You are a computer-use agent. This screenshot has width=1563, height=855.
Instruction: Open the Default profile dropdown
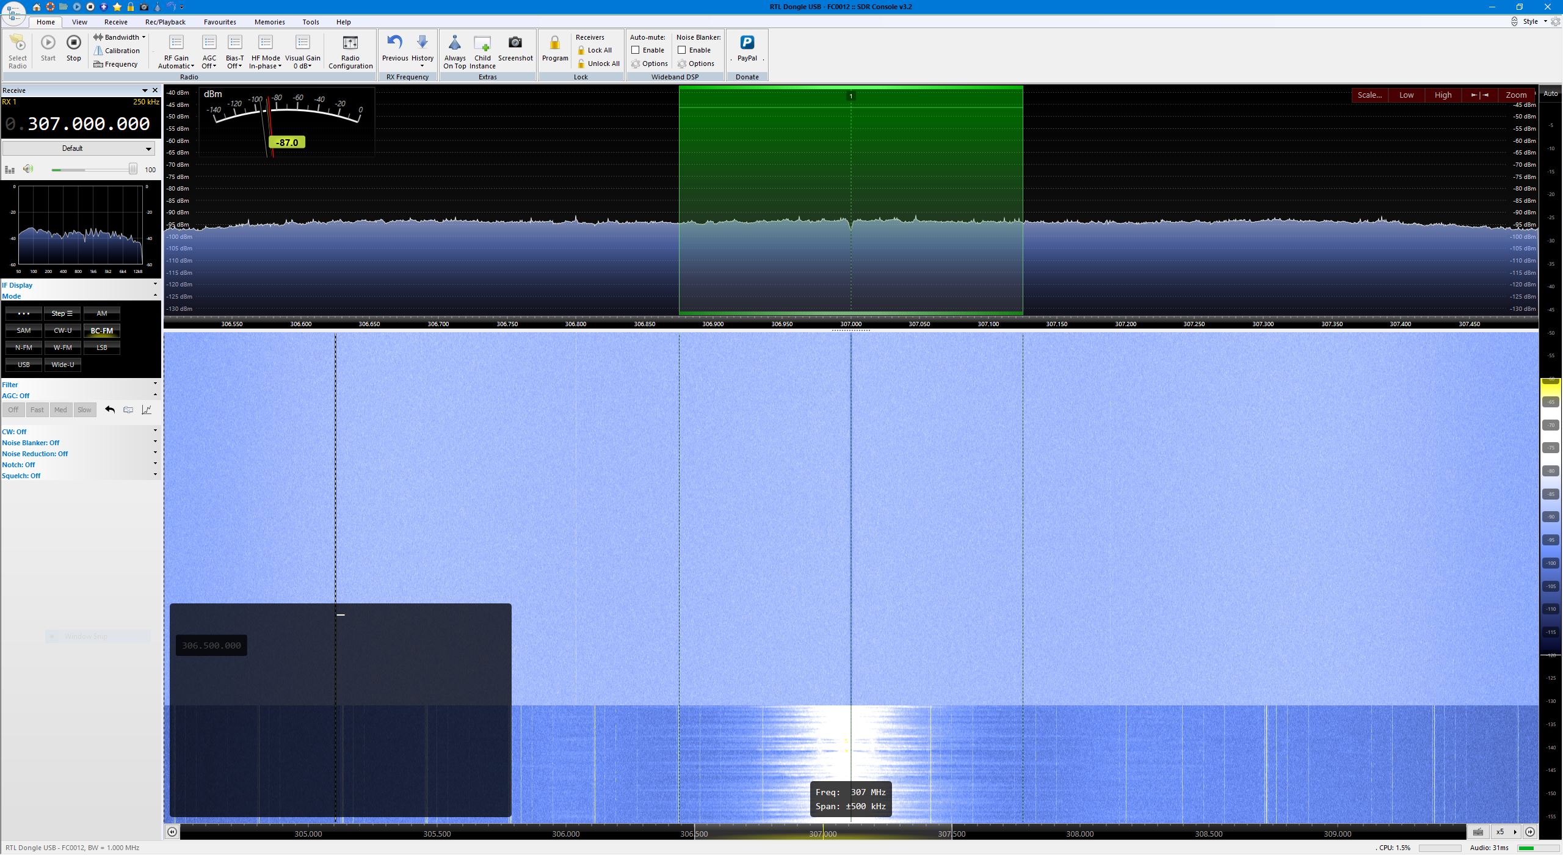[78, 148]
